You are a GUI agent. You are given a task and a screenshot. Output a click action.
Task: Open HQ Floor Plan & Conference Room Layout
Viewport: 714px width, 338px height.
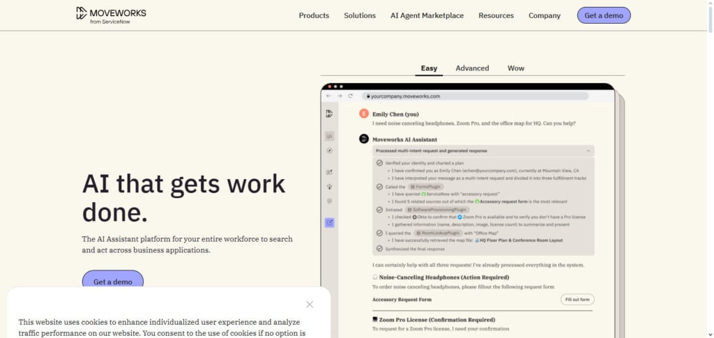click(522, 240)
